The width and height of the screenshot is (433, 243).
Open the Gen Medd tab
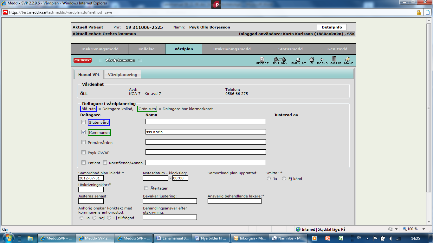(337, 49)
